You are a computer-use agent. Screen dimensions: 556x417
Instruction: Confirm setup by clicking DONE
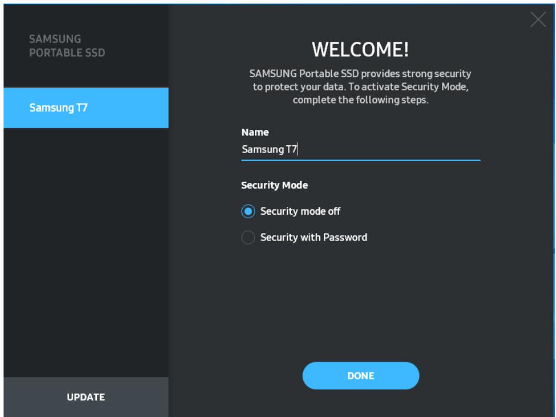[x=361, y=375]
